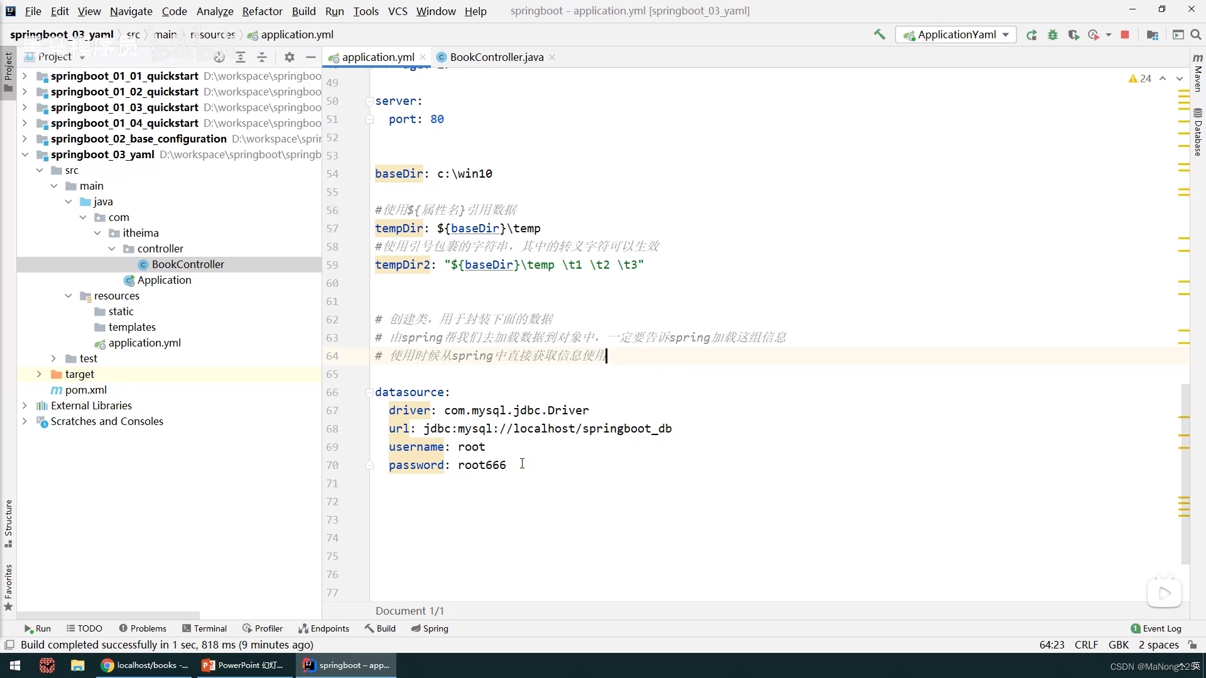The width and height of the screenshot is (1206, 678).
Task: Switch to PowerPoint taskbar item
Action: pyautogui.click(x=243, y=665)
